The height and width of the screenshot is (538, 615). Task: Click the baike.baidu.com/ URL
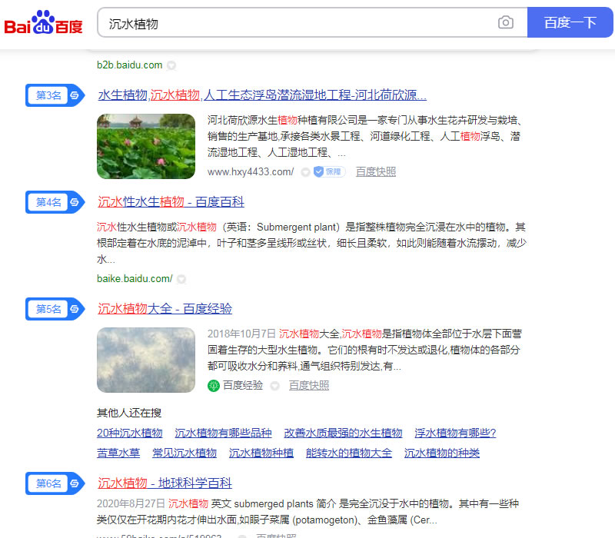click(135, 279)
